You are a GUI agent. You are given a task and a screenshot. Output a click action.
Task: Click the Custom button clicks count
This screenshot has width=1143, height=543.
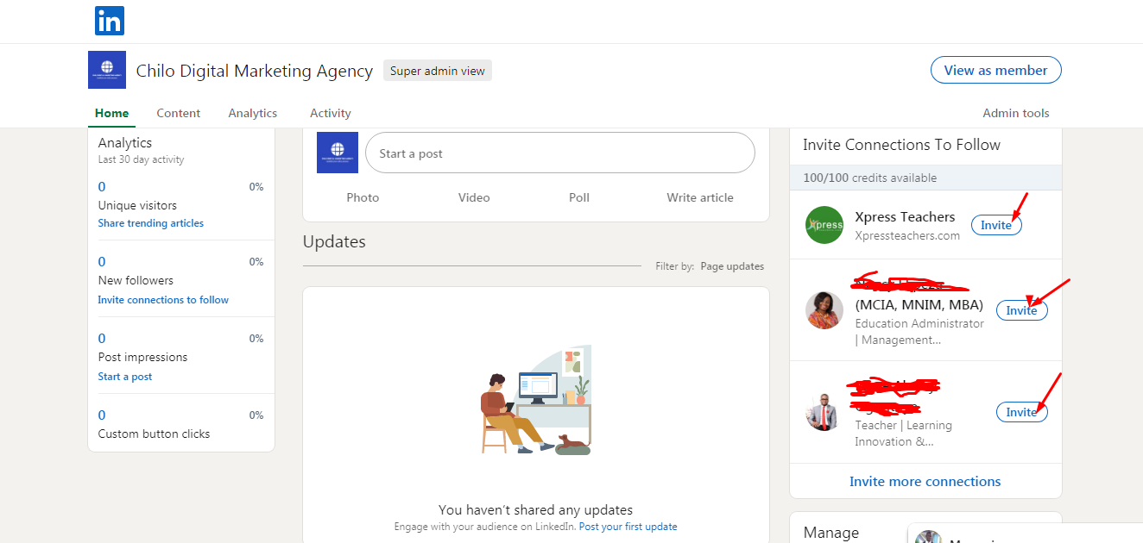[102, 415]
